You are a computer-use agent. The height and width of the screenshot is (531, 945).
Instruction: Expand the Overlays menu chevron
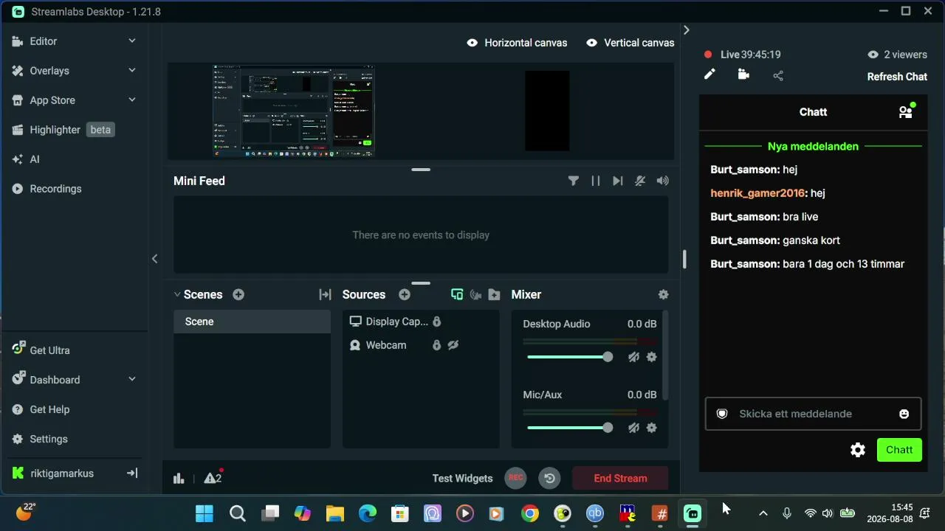[x=132, y=71]
